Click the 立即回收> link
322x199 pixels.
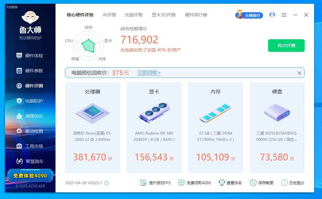tap(149, 73)
